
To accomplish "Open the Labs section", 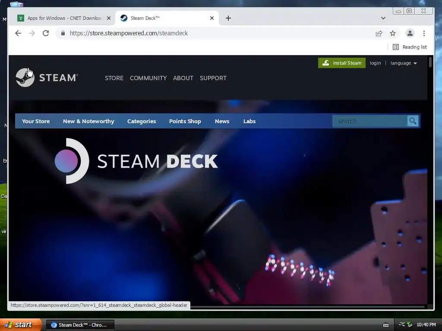I will [x=249, y=121].
